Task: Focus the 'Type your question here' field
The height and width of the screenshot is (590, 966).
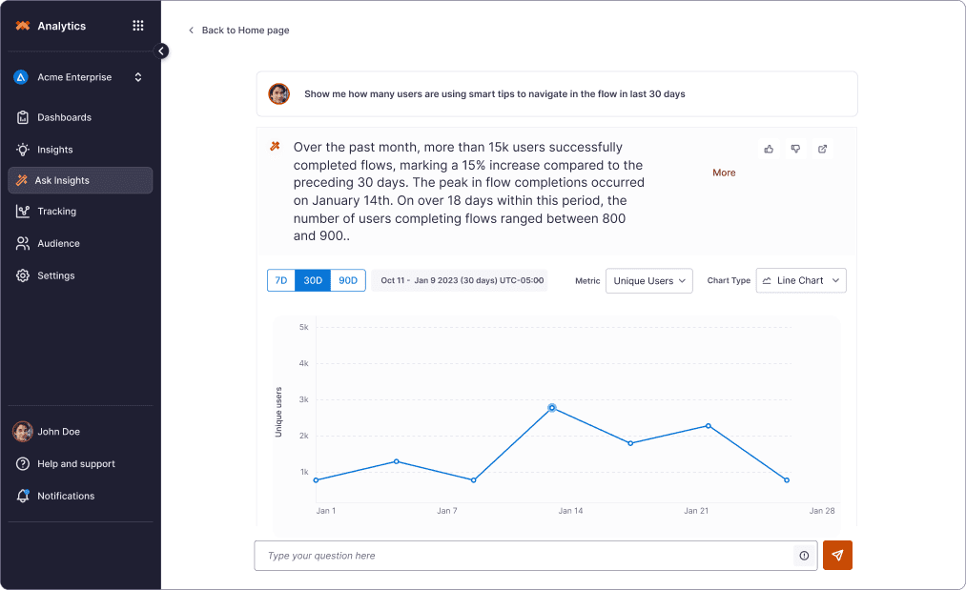Action: click(524, 556)
